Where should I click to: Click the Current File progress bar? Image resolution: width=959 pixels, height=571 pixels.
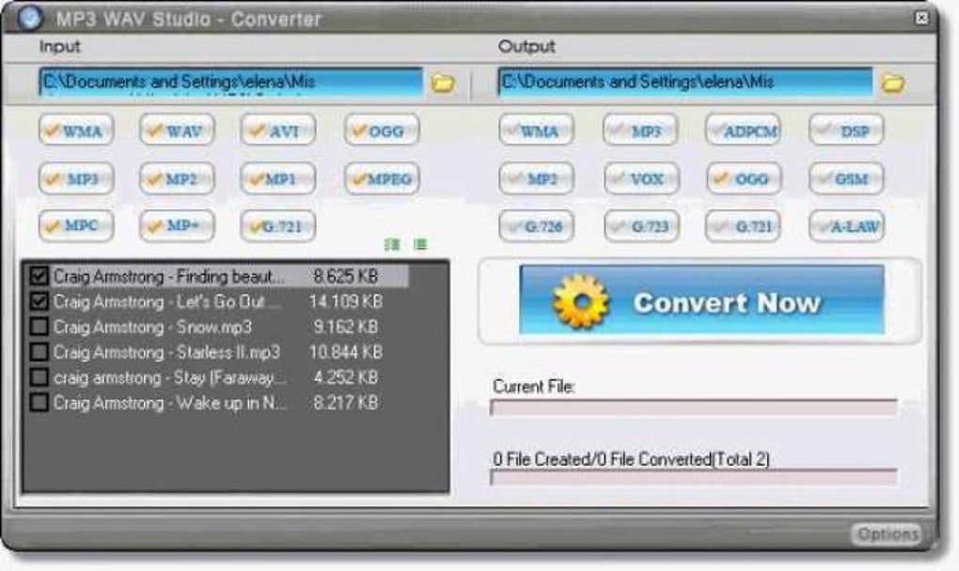click(694, 408)
